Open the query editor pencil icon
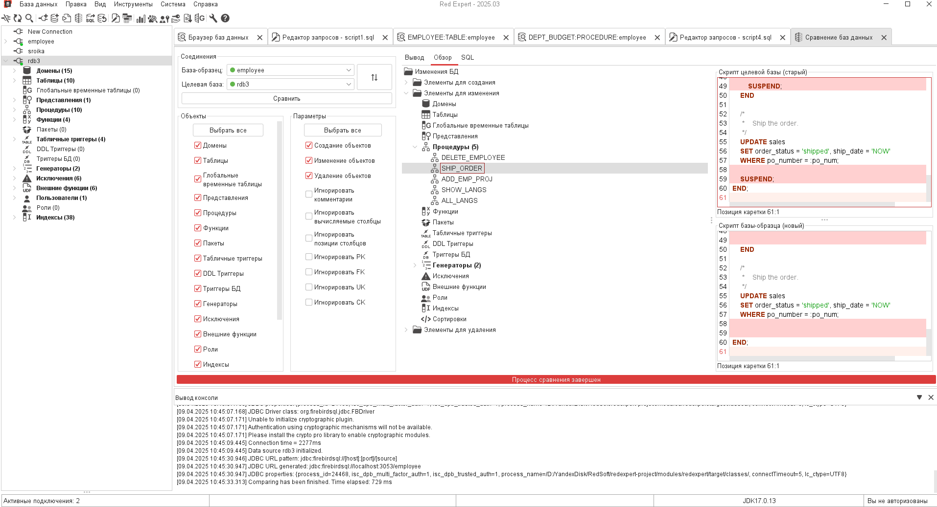The image size is (937, 507). tap(116, 18)
